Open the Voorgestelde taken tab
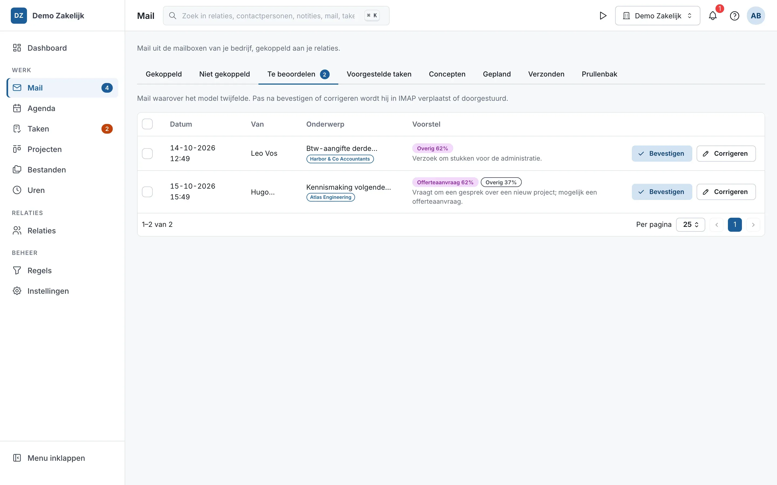Image resolution: width=777 pixels, height=485 pixels. pos(379,74)
